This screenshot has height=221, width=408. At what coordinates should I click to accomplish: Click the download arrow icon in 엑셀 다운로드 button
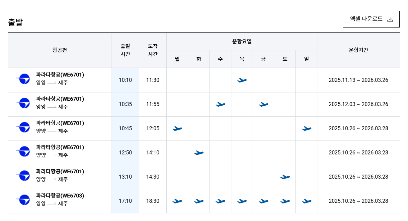click(x=391, y=19)
